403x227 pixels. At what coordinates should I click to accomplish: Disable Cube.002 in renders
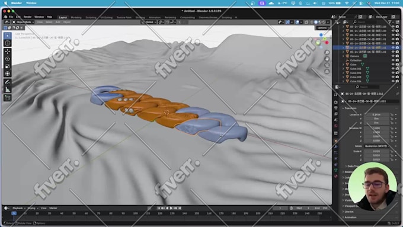pyautogui.click(x=397, y=73)
